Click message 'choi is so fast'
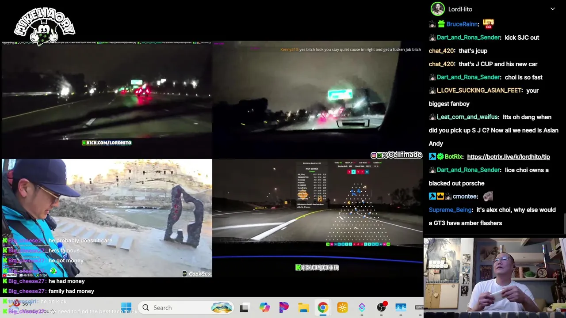The height and width of the screenshot is (318, 566). point(524,77)
